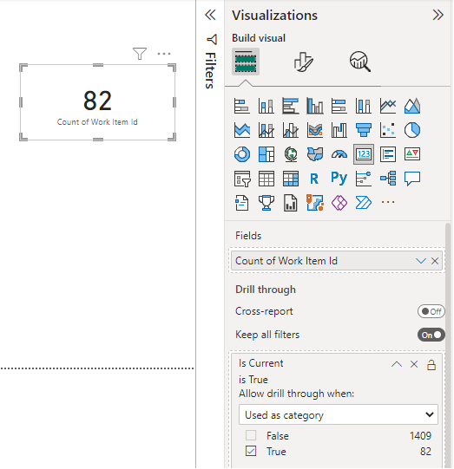454x469 pixels.
Task: Select the Scatter chart visual
Action: pos(388,130)
